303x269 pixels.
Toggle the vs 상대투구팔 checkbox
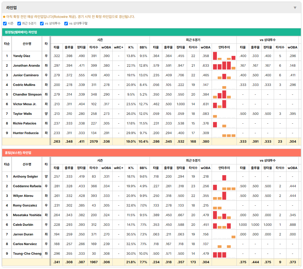(x=66, y=23)
